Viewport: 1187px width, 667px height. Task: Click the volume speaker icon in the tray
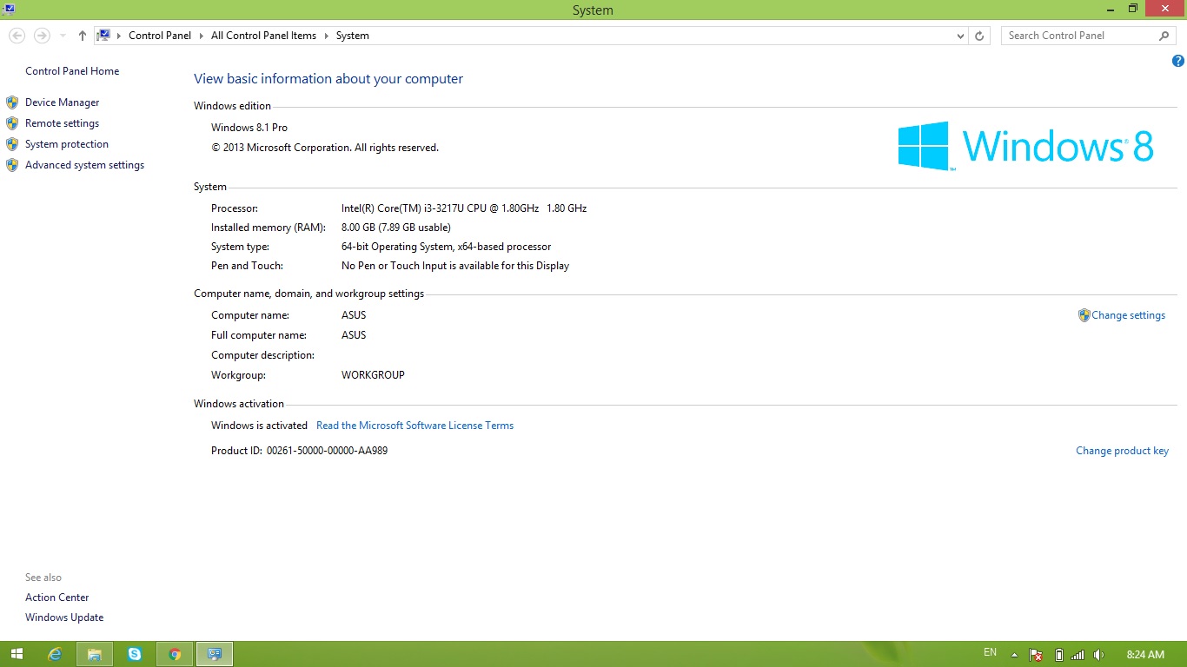pos(1099,655)
